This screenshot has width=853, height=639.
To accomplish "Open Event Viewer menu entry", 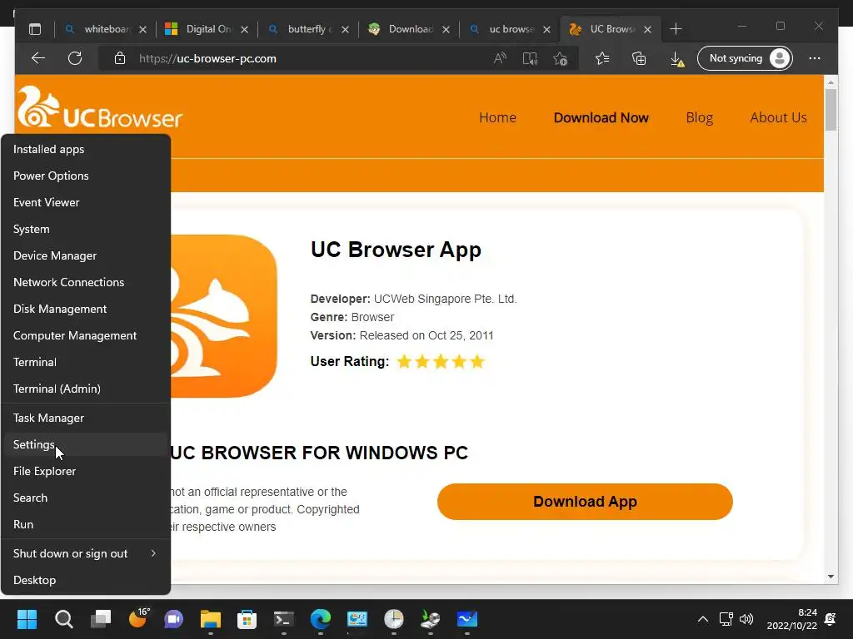I will click(86, 202).
